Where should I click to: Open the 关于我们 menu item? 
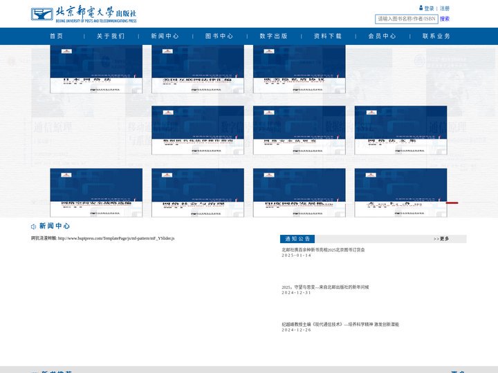click(111, 36)
